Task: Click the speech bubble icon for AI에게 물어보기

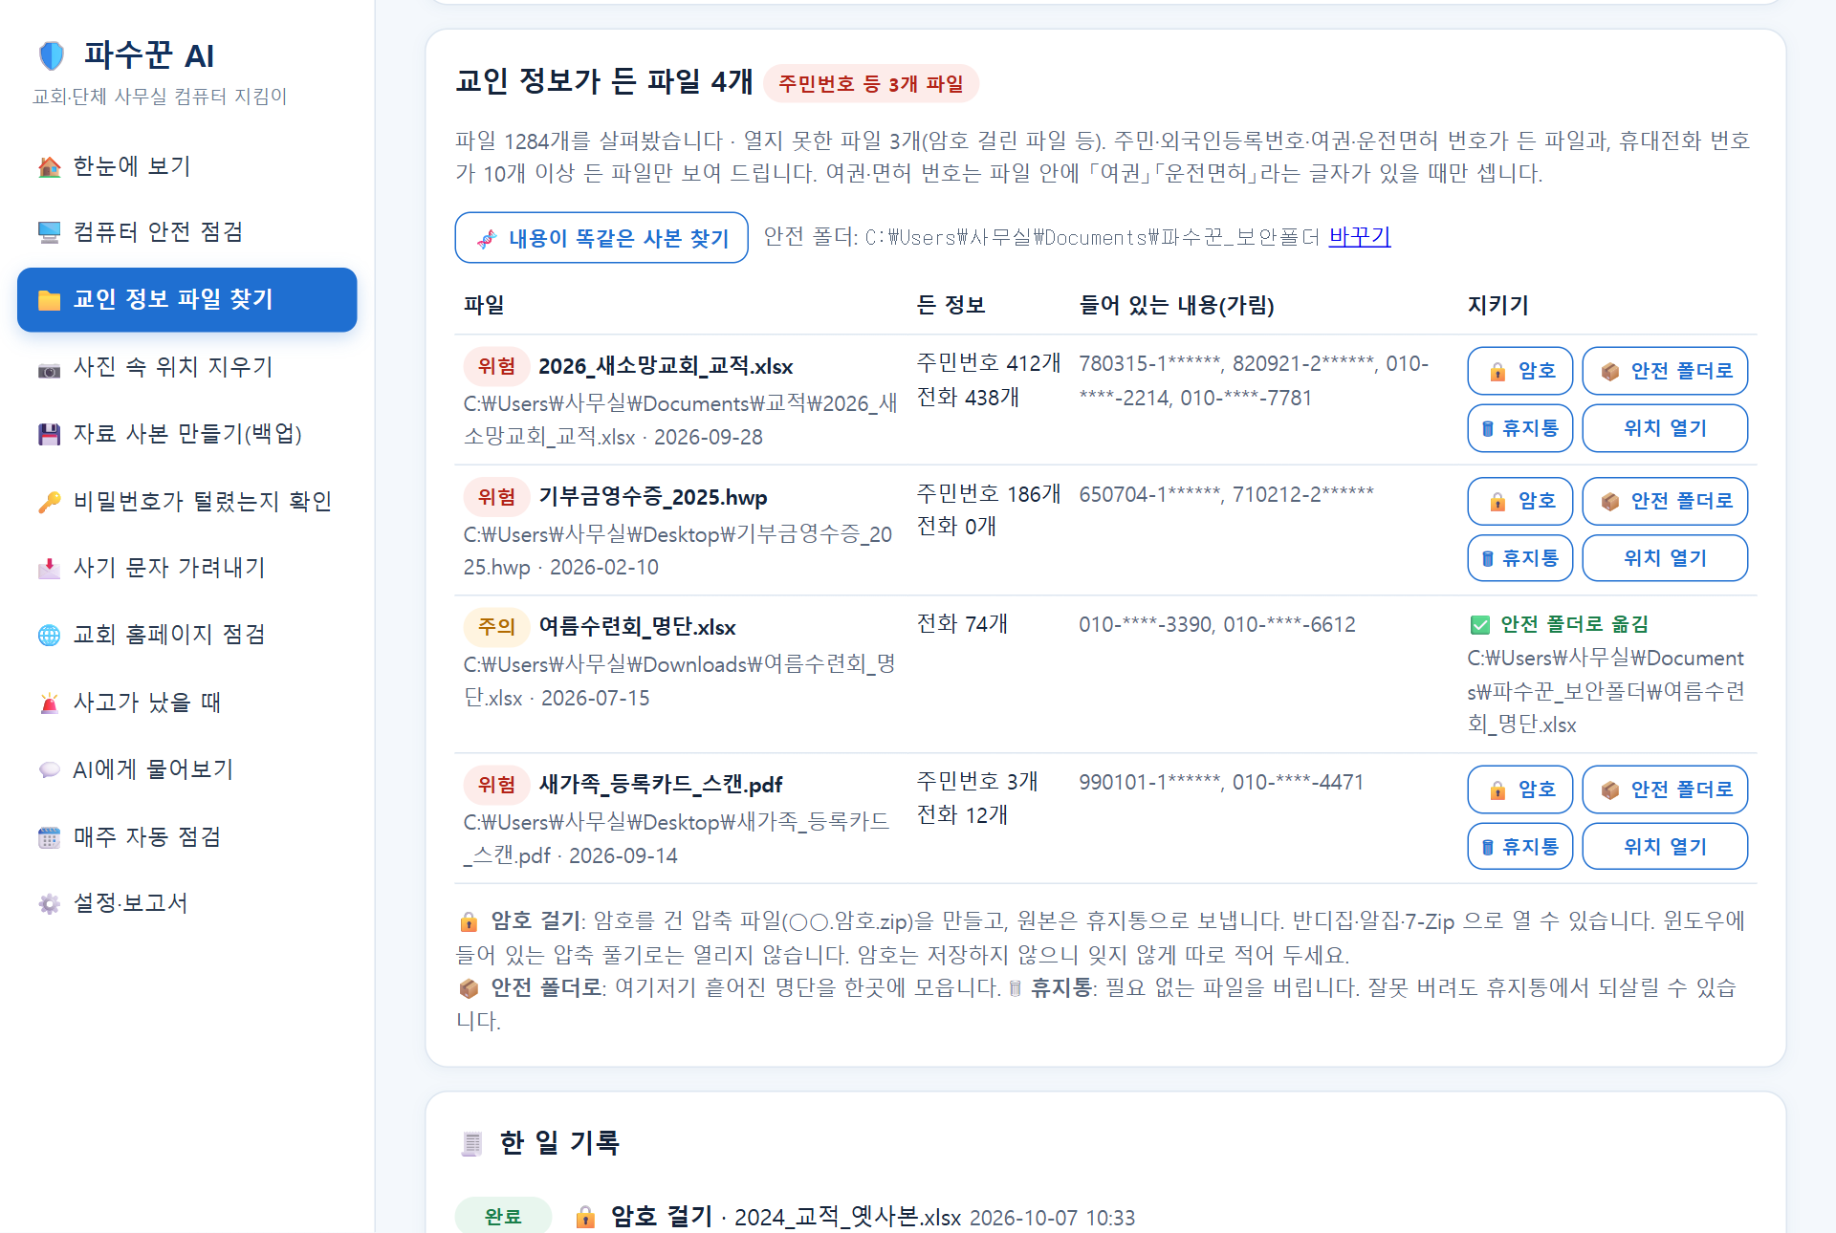Action: [x=49, y=770]
